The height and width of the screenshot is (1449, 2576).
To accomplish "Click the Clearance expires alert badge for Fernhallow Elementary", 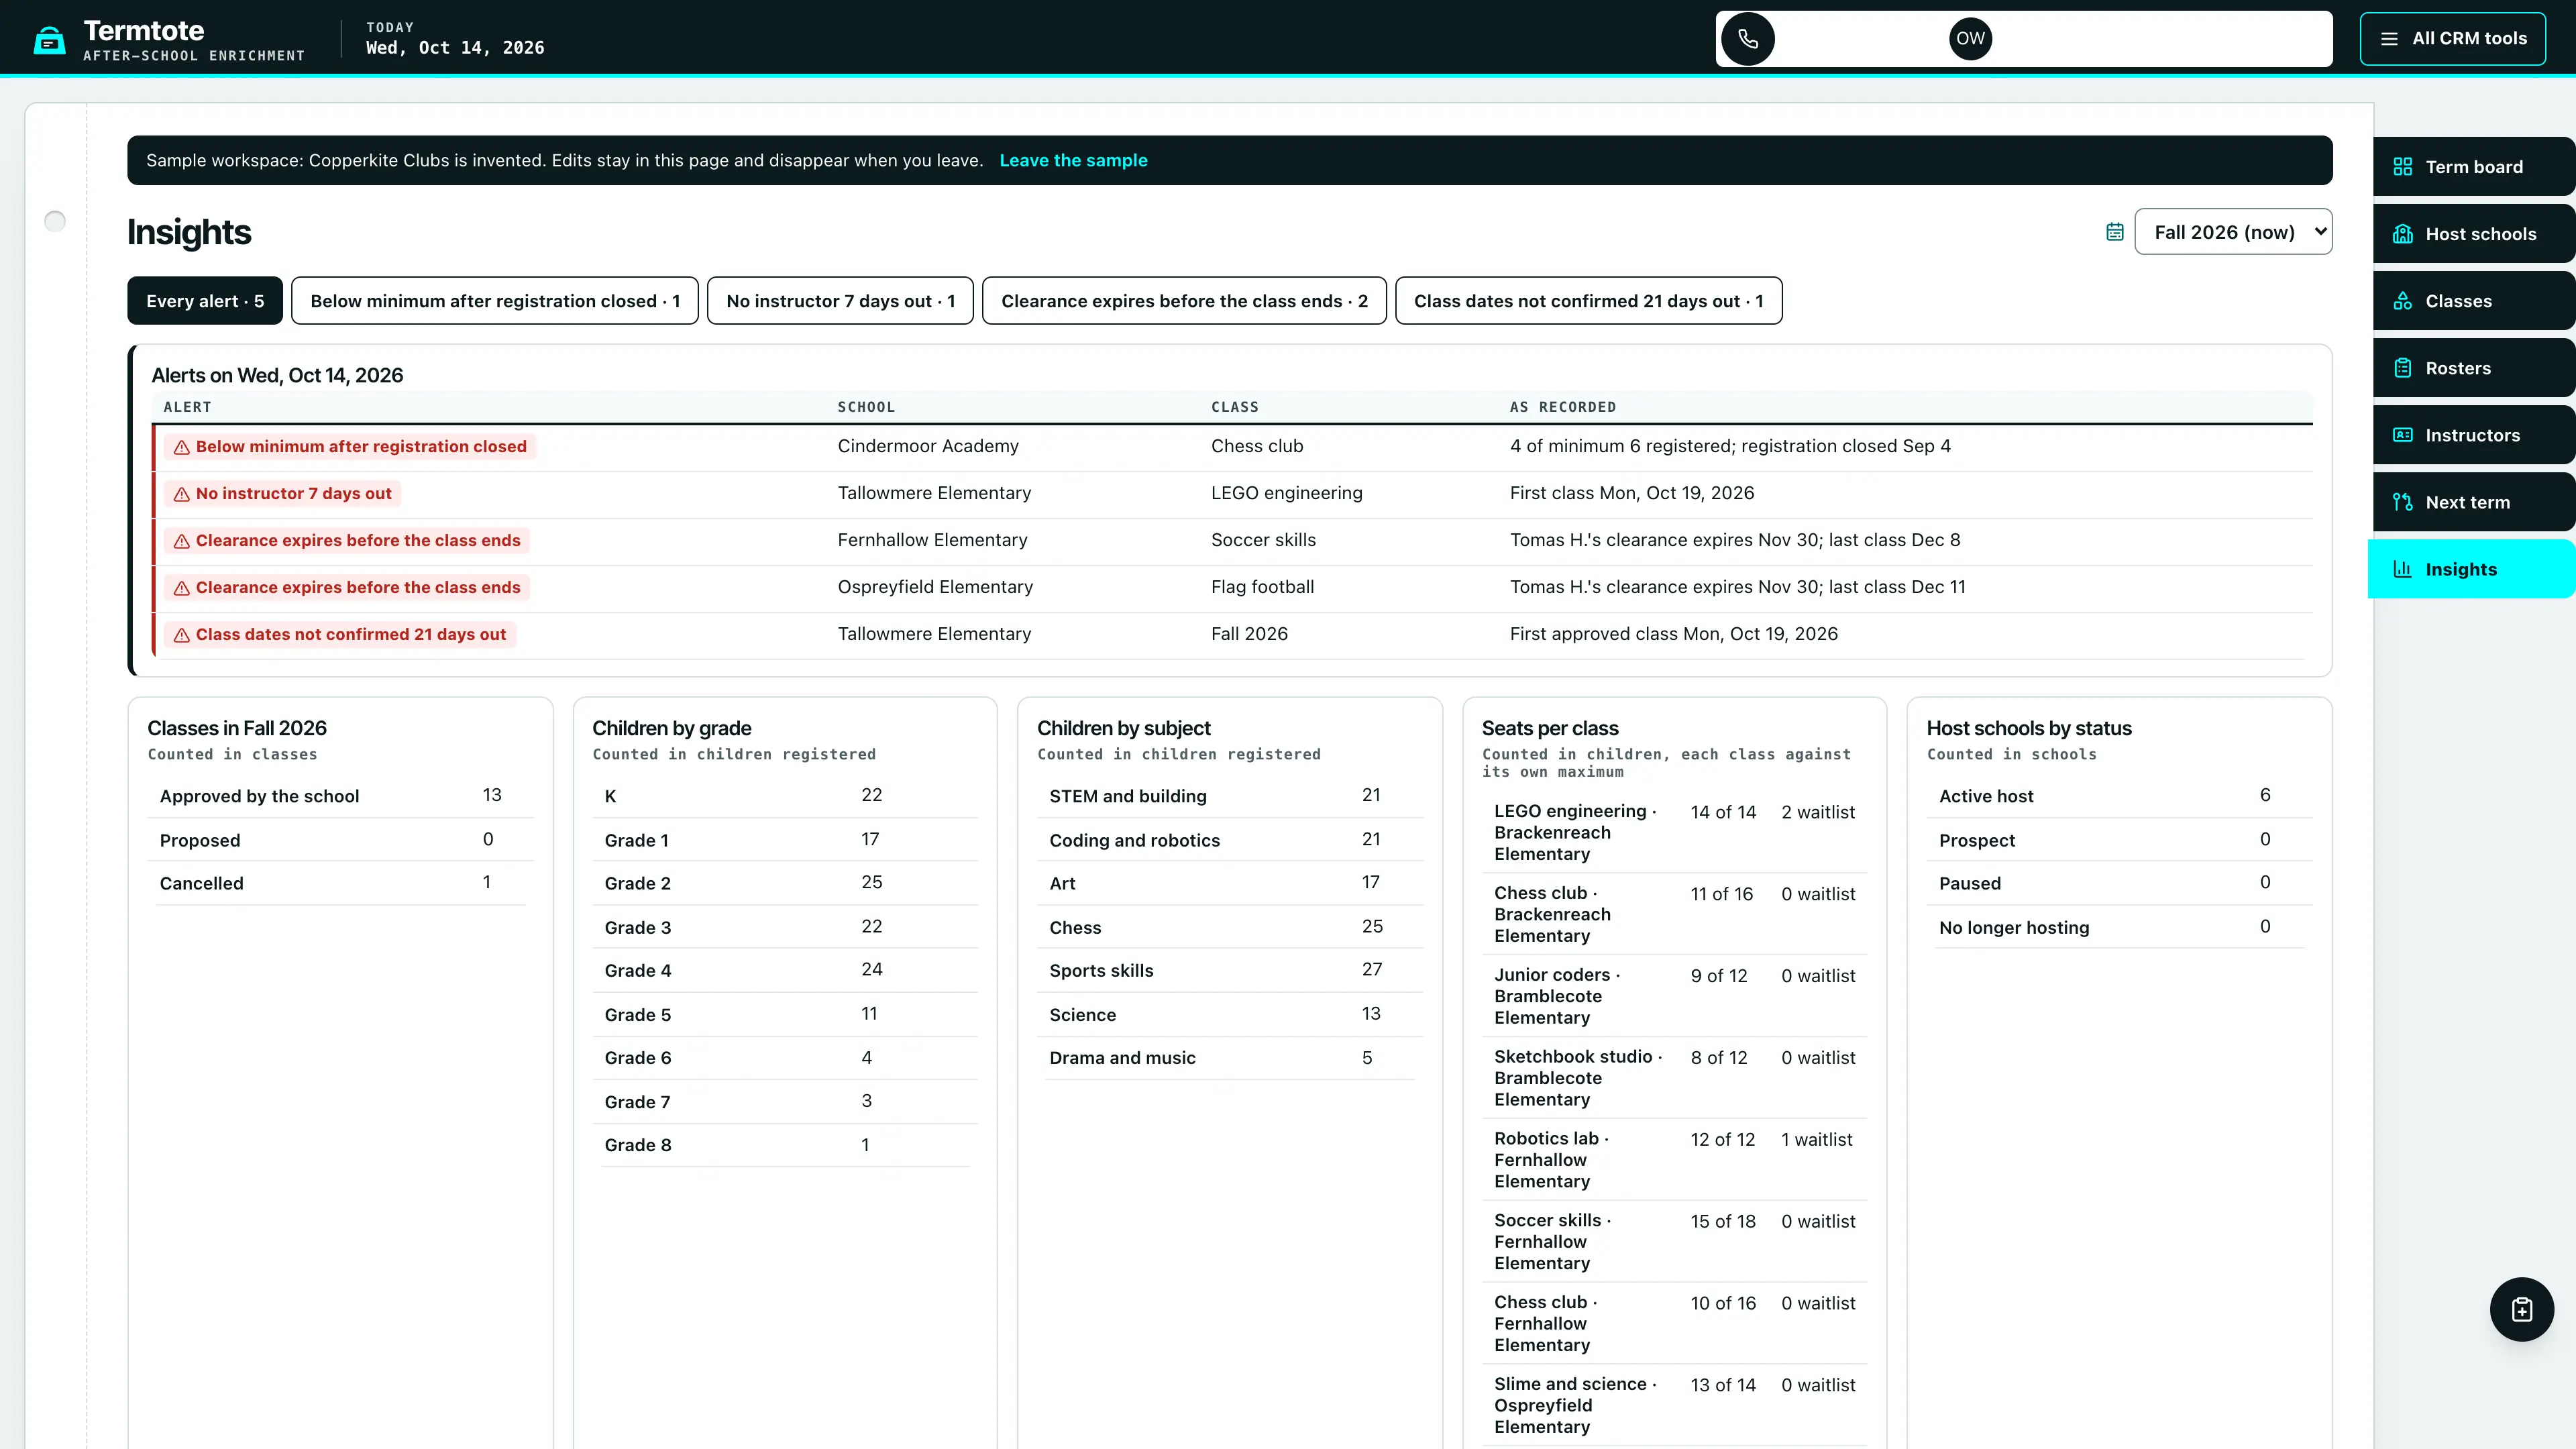I will [347, 541].
